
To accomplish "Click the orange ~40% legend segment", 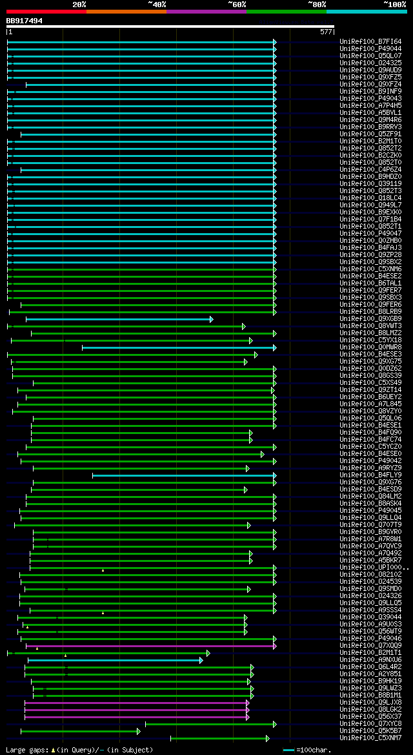I will 126,11.
